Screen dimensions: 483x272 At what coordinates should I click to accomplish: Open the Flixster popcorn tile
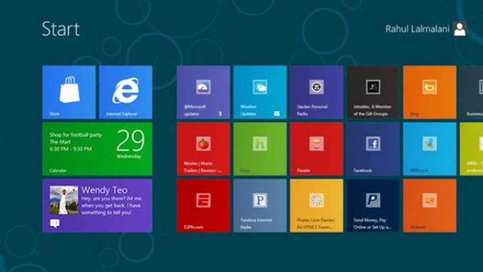tap(316, 149)
